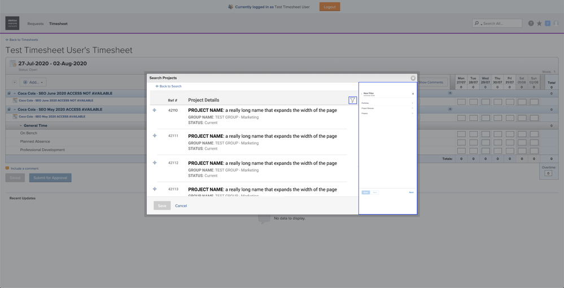Toggle the Include a comment checkbox

tap(7, 168)
